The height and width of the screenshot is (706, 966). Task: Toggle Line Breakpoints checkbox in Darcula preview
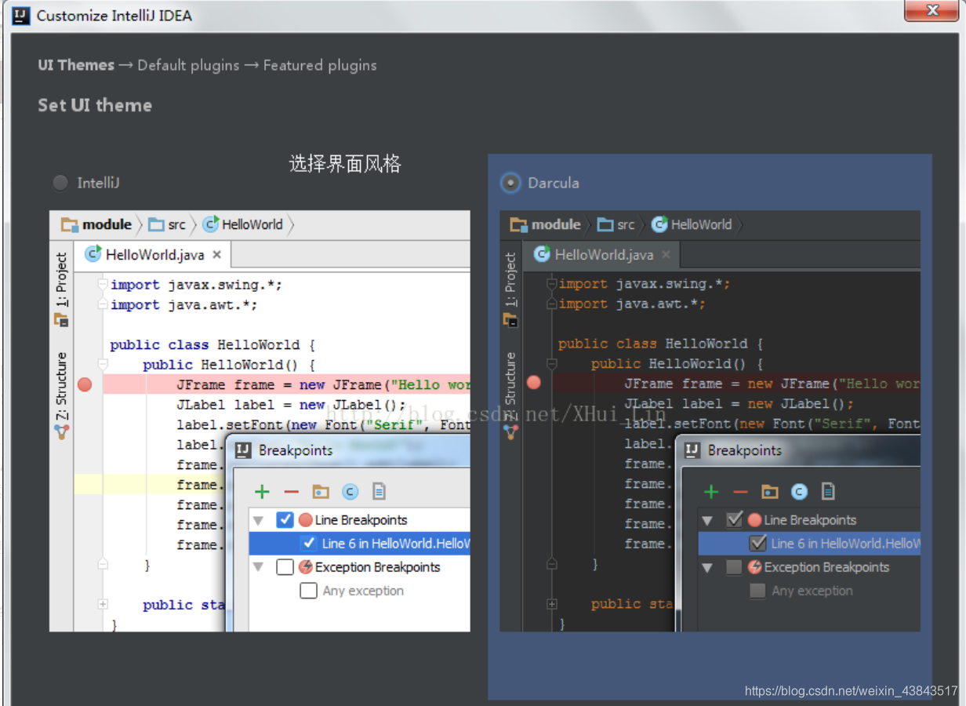click(x=735, y=520)
